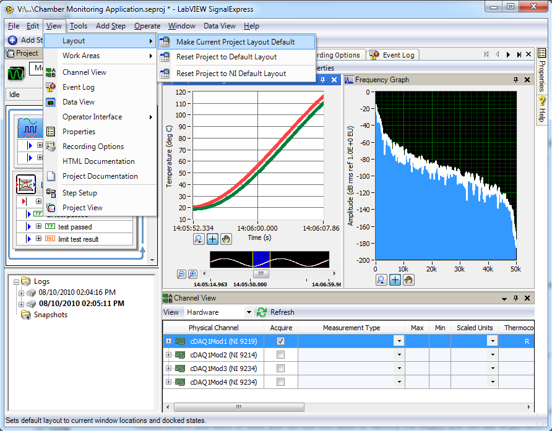Enable Acquire for cDAQ1Mod2 (NI 9214)
This screenshot has width=552, height=431.
[x=281, y=355]
